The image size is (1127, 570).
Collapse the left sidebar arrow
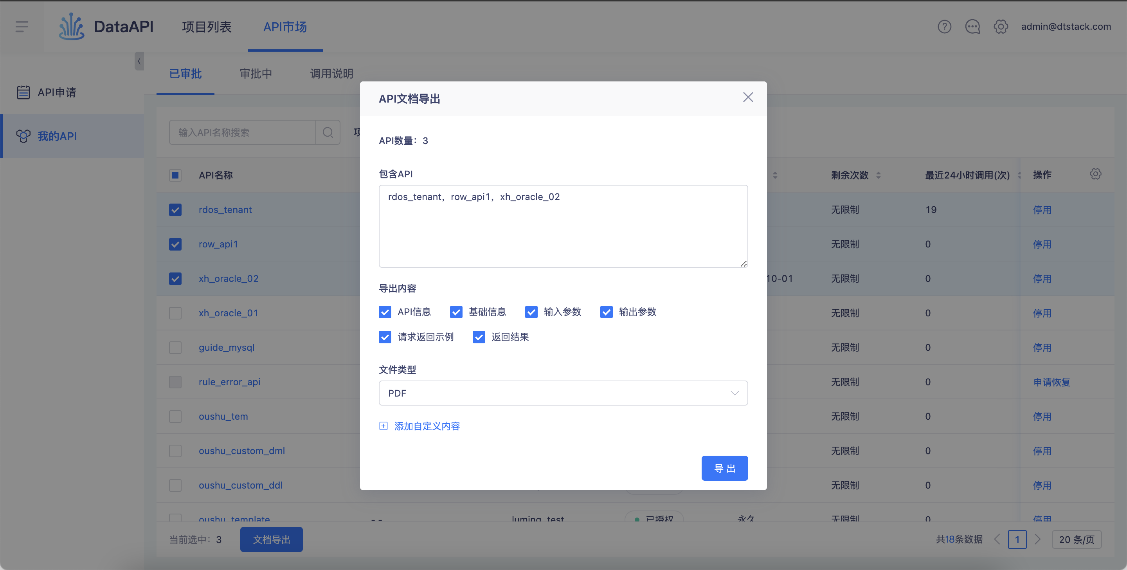139,61
